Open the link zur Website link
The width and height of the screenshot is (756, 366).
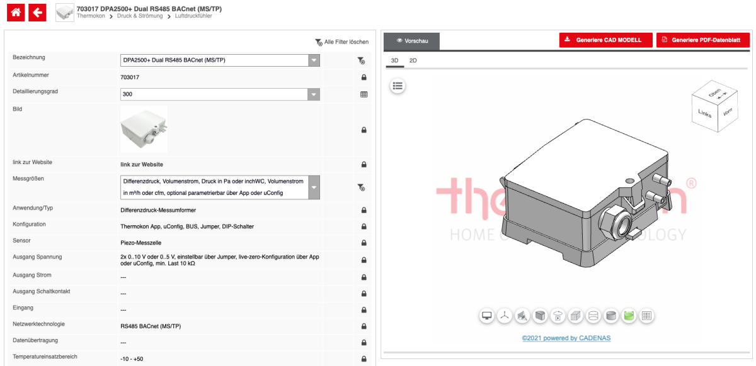tap(142, 165)
